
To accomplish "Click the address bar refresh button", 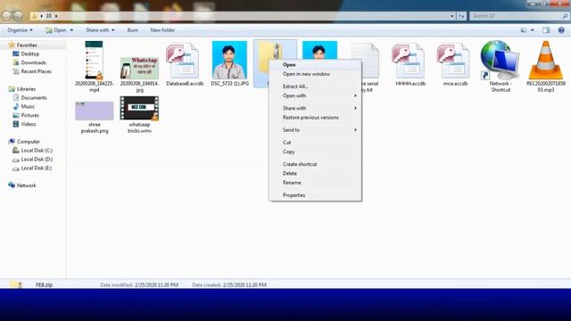I will pyautogui.click(x=461, y=16).
